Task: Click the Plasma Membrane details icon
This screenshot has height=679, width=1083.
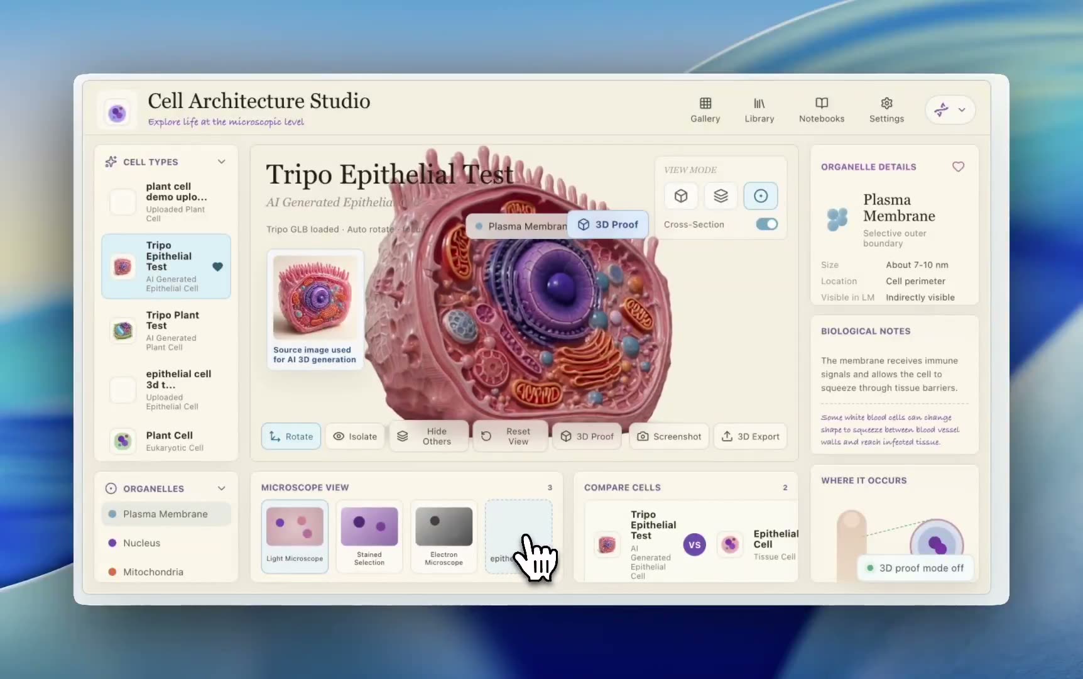Action: pos(837,219)
